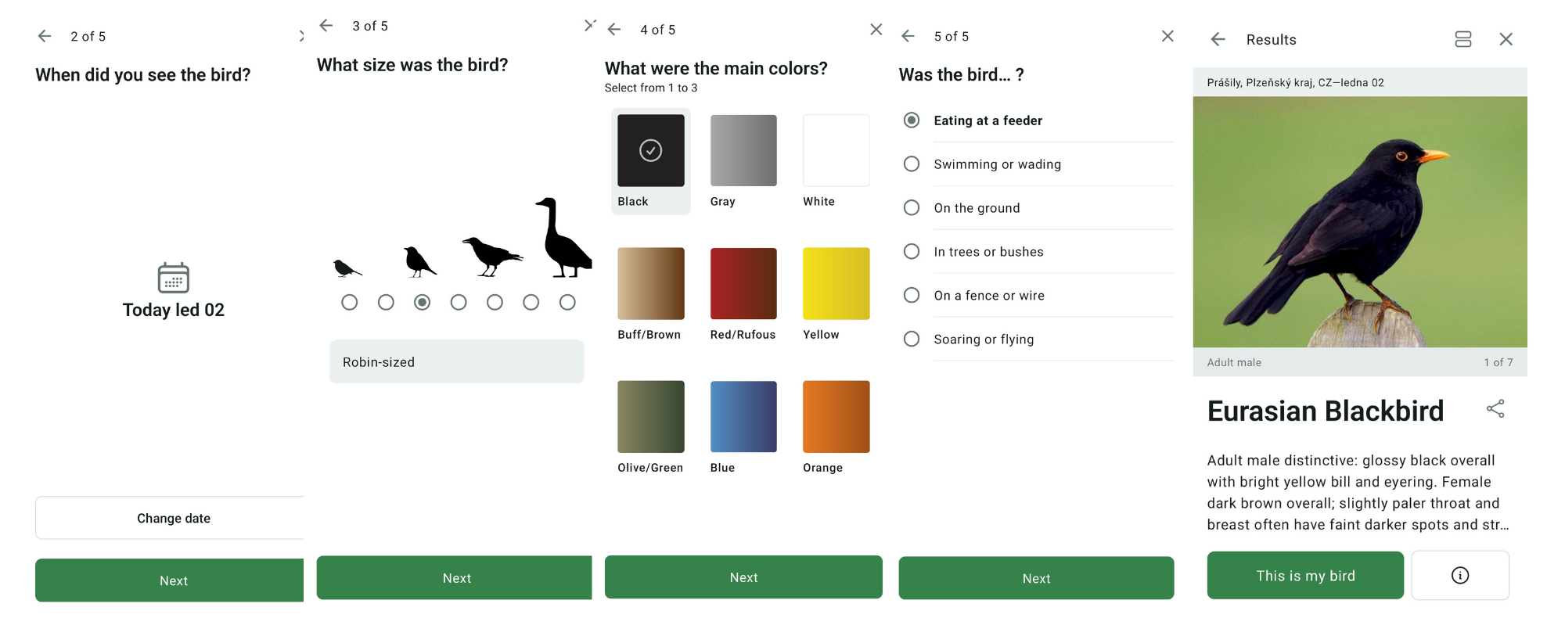
Task: Close the Results screen with the X
Action: click(1506, 39)
